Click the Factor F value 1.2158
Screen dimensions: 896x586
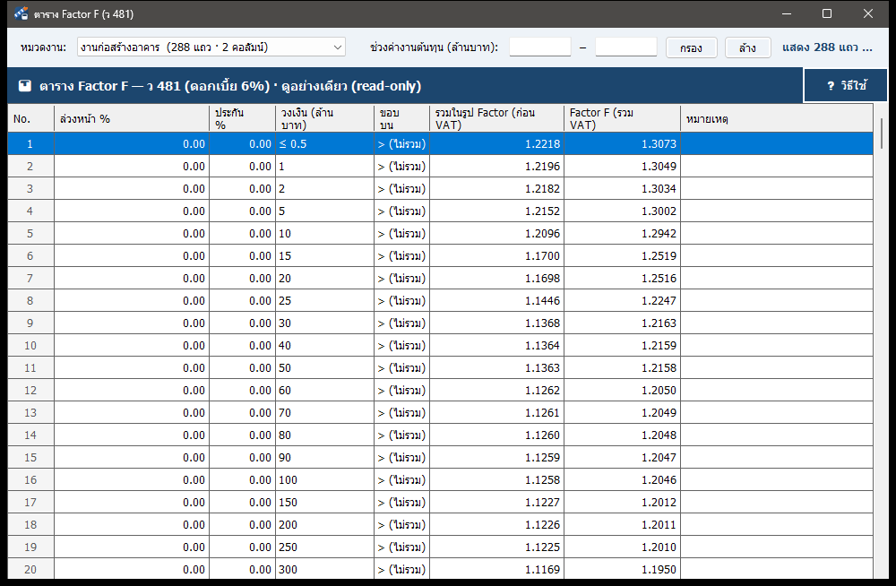pyautogui.click(x=623, y=367)
